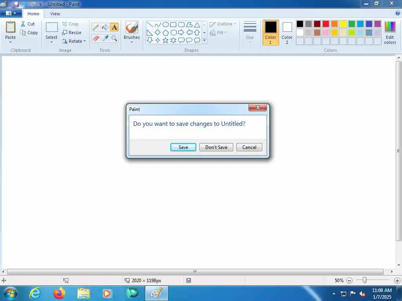Select the Fill with color bucket tool
This screenshot has height=301, width=402.
click(105, 27)
